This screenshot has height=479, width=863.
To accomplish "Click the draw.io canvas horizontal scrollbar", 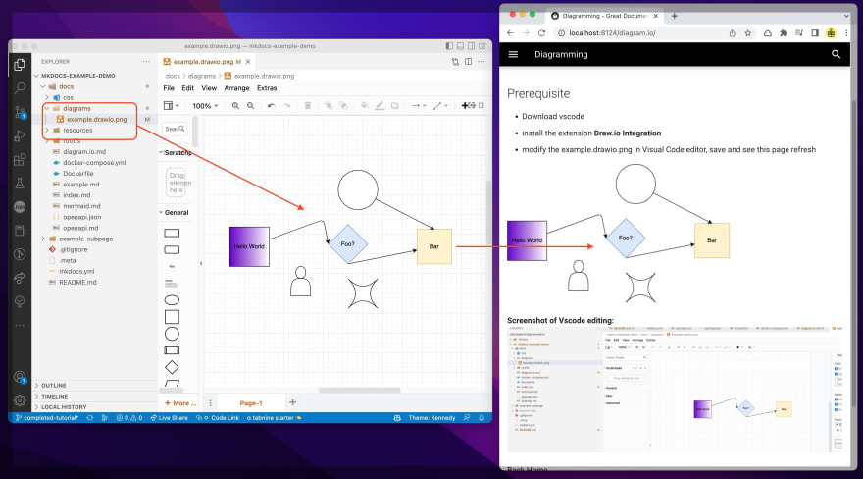I will (x=359, y=391).
